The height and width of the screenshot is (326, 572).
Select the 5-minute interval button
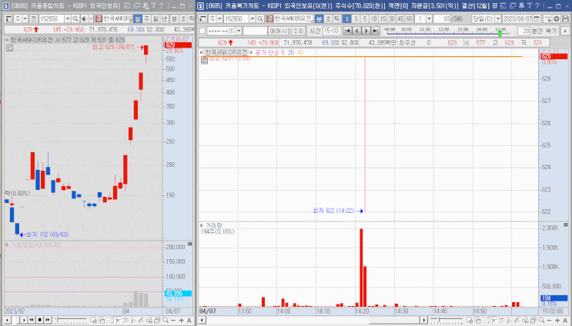click(365, 18)
